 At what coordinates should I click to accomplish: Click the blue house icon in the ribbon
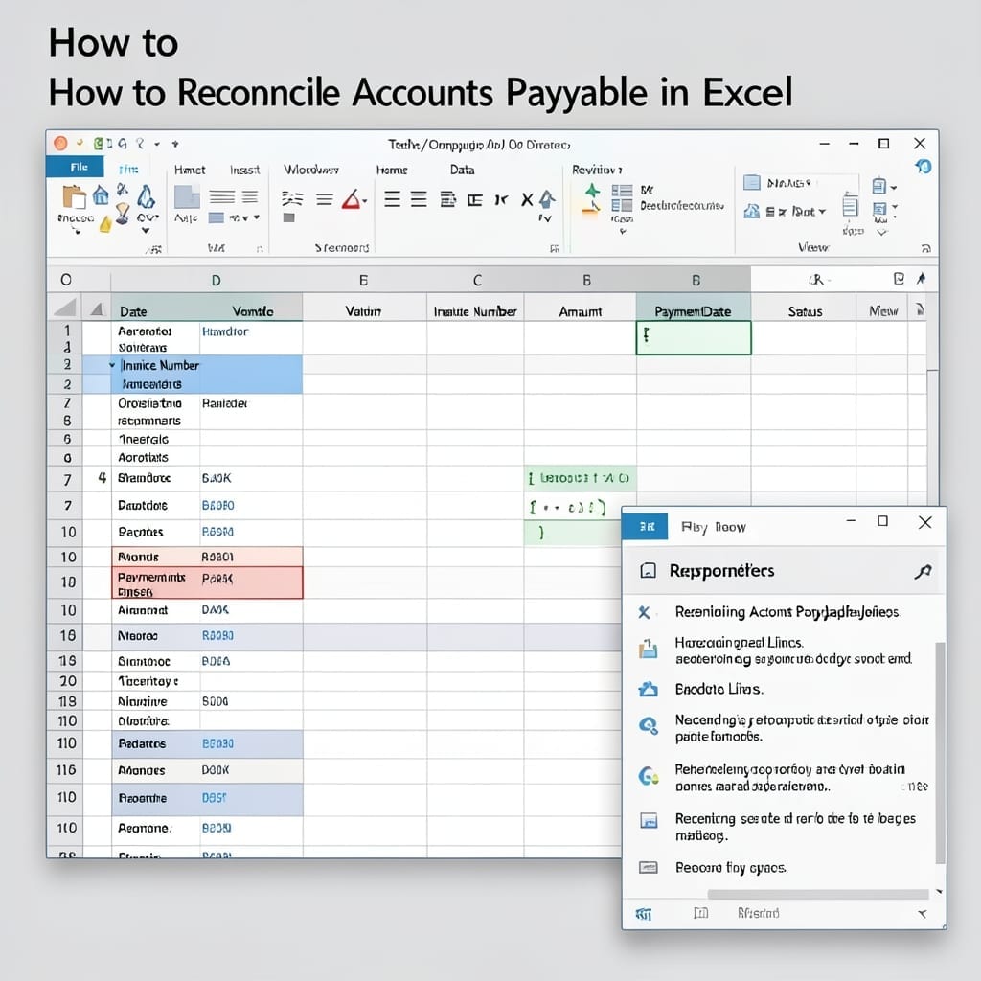click(x=101, y=195)
